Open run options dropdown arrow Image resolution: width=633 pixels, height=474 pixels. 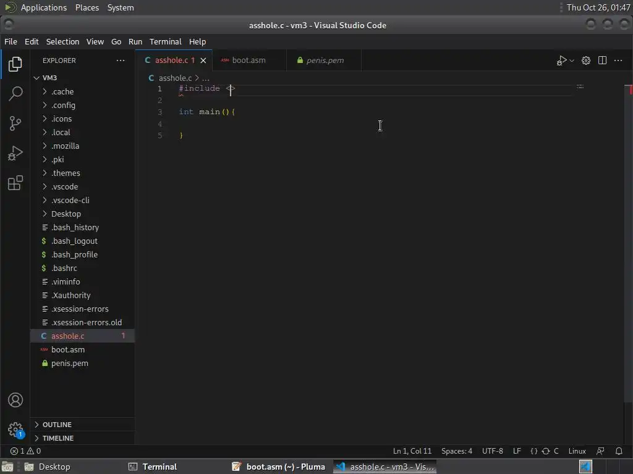[x=572, y=60]
